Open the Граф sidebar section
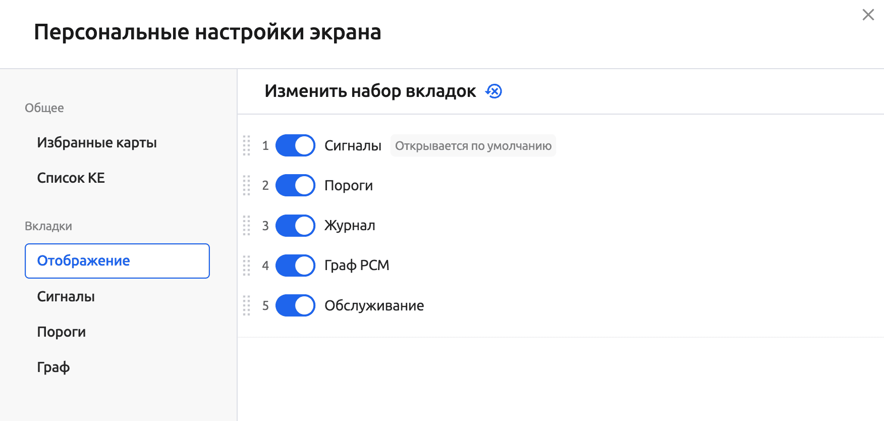This screenshot has height=421, width=884. pyautogui.click(x=53, y=367)
